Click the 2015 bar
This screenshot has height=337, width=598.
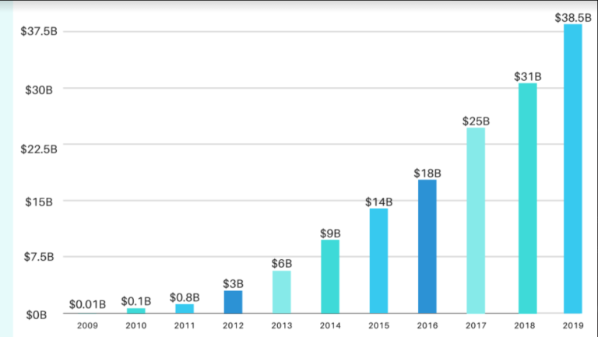(x=378, y=262)
